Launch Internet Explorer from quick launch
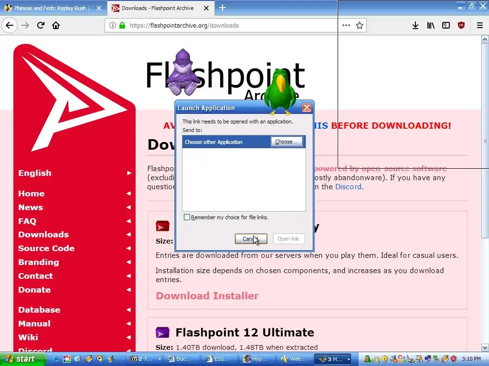Screen dimensions: 489x366 point(56,359)
